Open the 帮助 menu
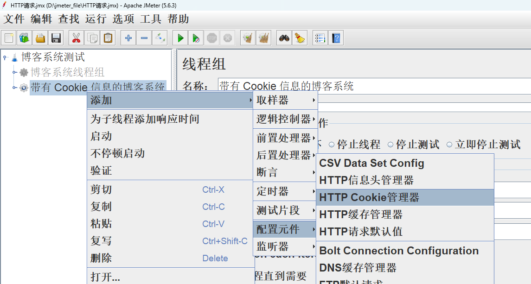The image size is (531, 284). point(178,19)
